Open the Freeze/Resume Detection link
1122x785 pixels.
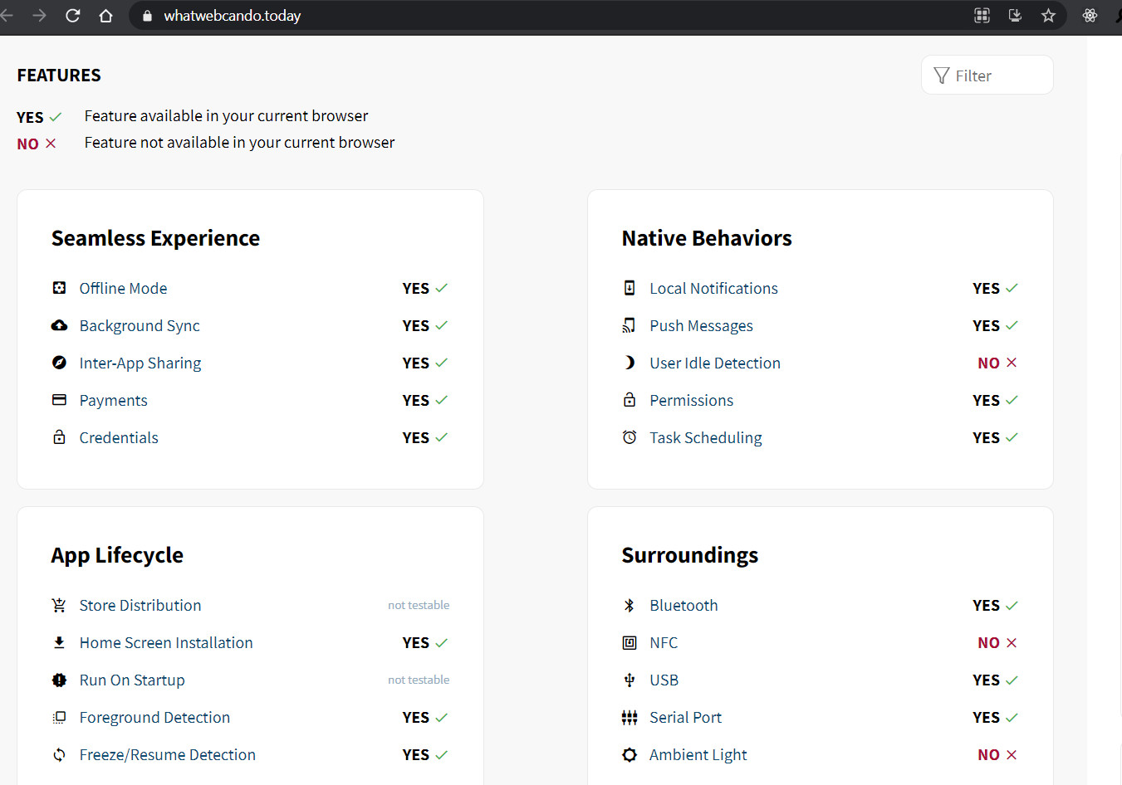[167, 755]
